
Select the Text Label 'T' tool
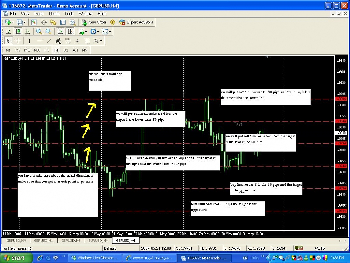point(87,41)
